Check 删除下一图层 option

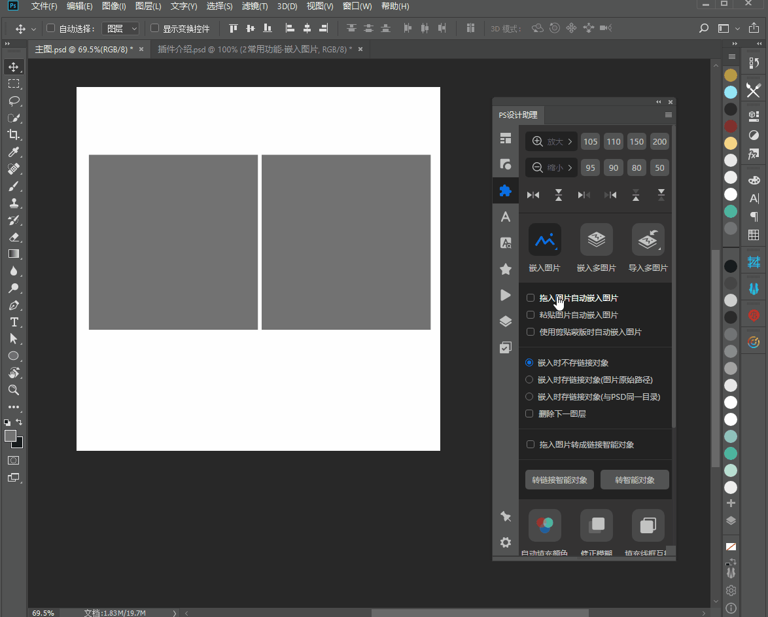(529, 414)
